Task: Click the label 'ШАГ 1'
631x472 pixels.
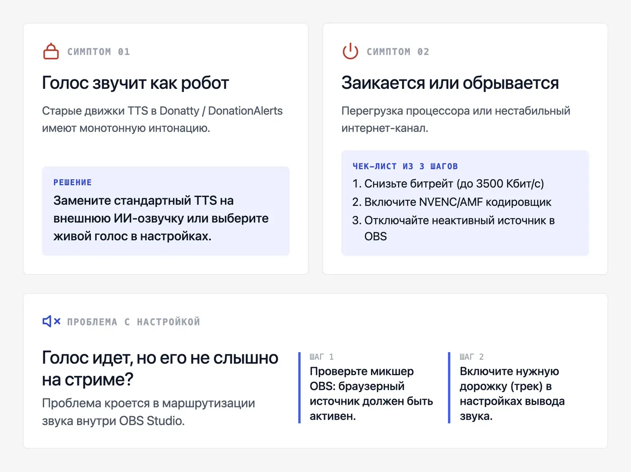Action: pos(322,357)
